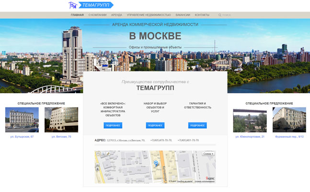Click АРЕНДА КОММЕРЧЕСКОЙ НЕДВИЖИМОСТИ banner heading
310x192 pixels.
pyautogui.click(x=155, y=25)
